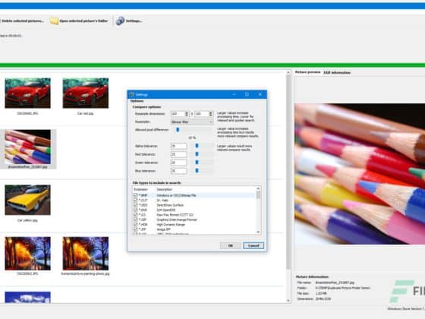
Task: Click the Options menu in the Settings dialog
Action: [137, 101]
